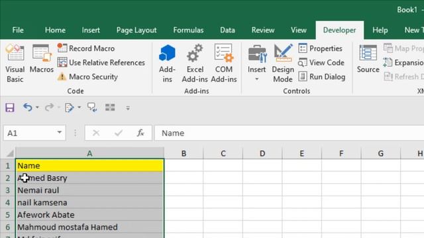Click the formula bar showing Name

pos(289,133)
